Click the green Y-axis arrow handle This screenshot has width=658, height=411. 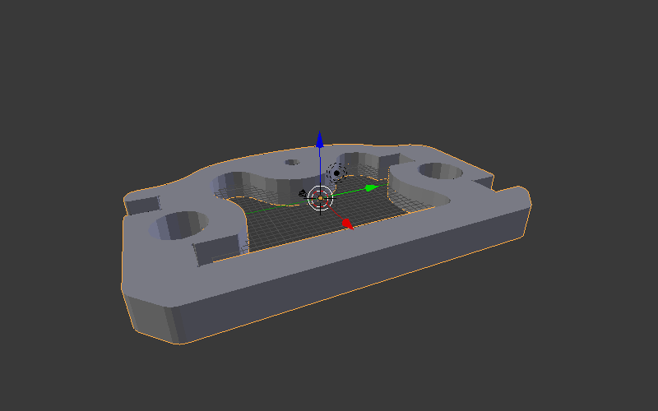coord(372,188)
